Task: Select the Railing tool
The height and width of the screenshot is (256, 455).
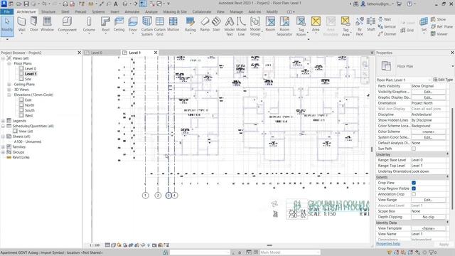Action: point(191,24)
